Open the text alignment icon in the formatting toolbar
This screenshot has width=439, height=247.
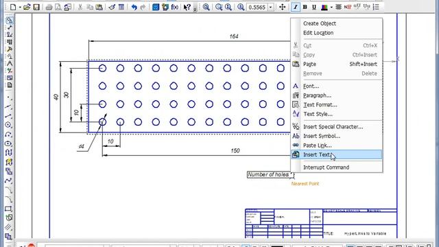tap(338, 8)
